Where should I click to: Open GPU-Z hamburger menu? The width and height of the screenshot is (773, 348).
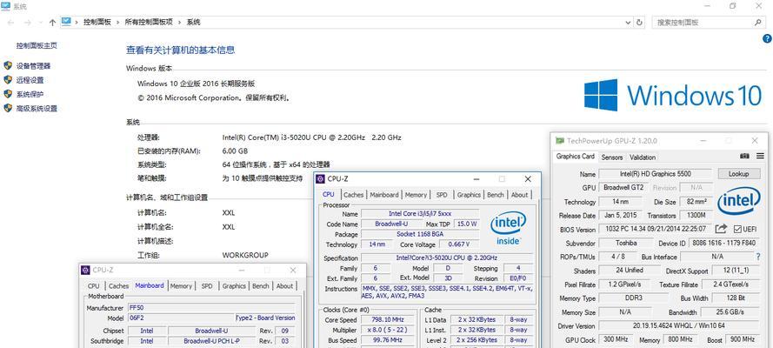(x=760, y=157)
